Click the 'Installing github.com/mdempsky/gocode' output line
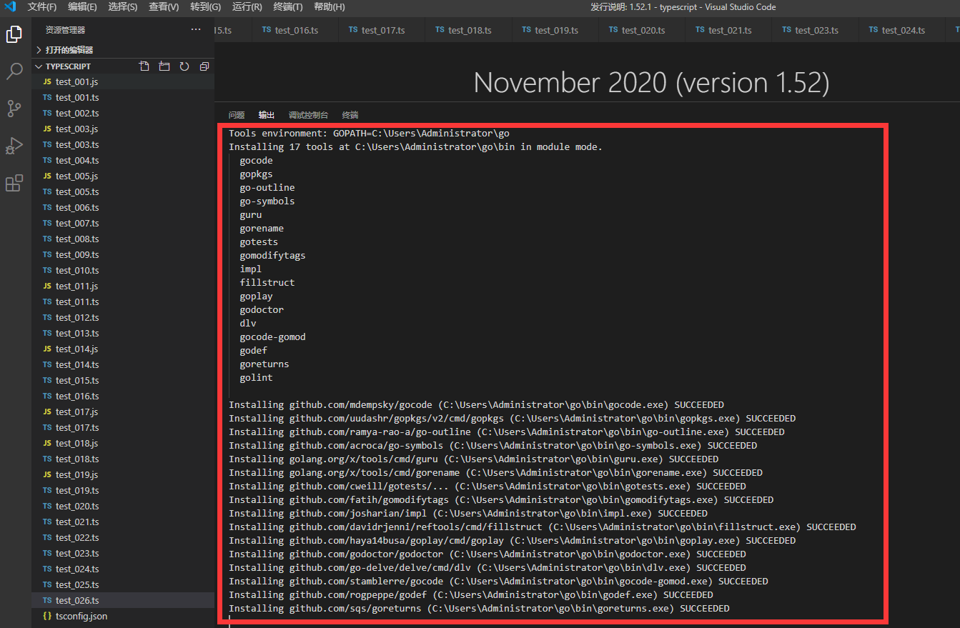960x628 pixels. 476,404
